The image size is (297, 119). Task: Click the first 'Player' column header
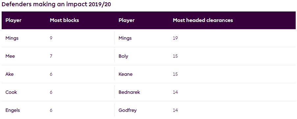click(13, 20)
